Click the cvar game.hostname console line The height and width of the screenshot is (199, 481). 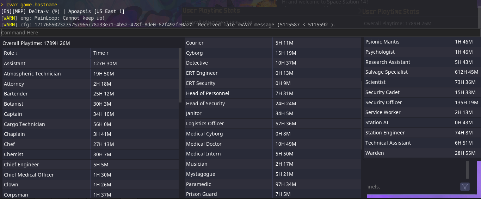[x=31, y=5]
